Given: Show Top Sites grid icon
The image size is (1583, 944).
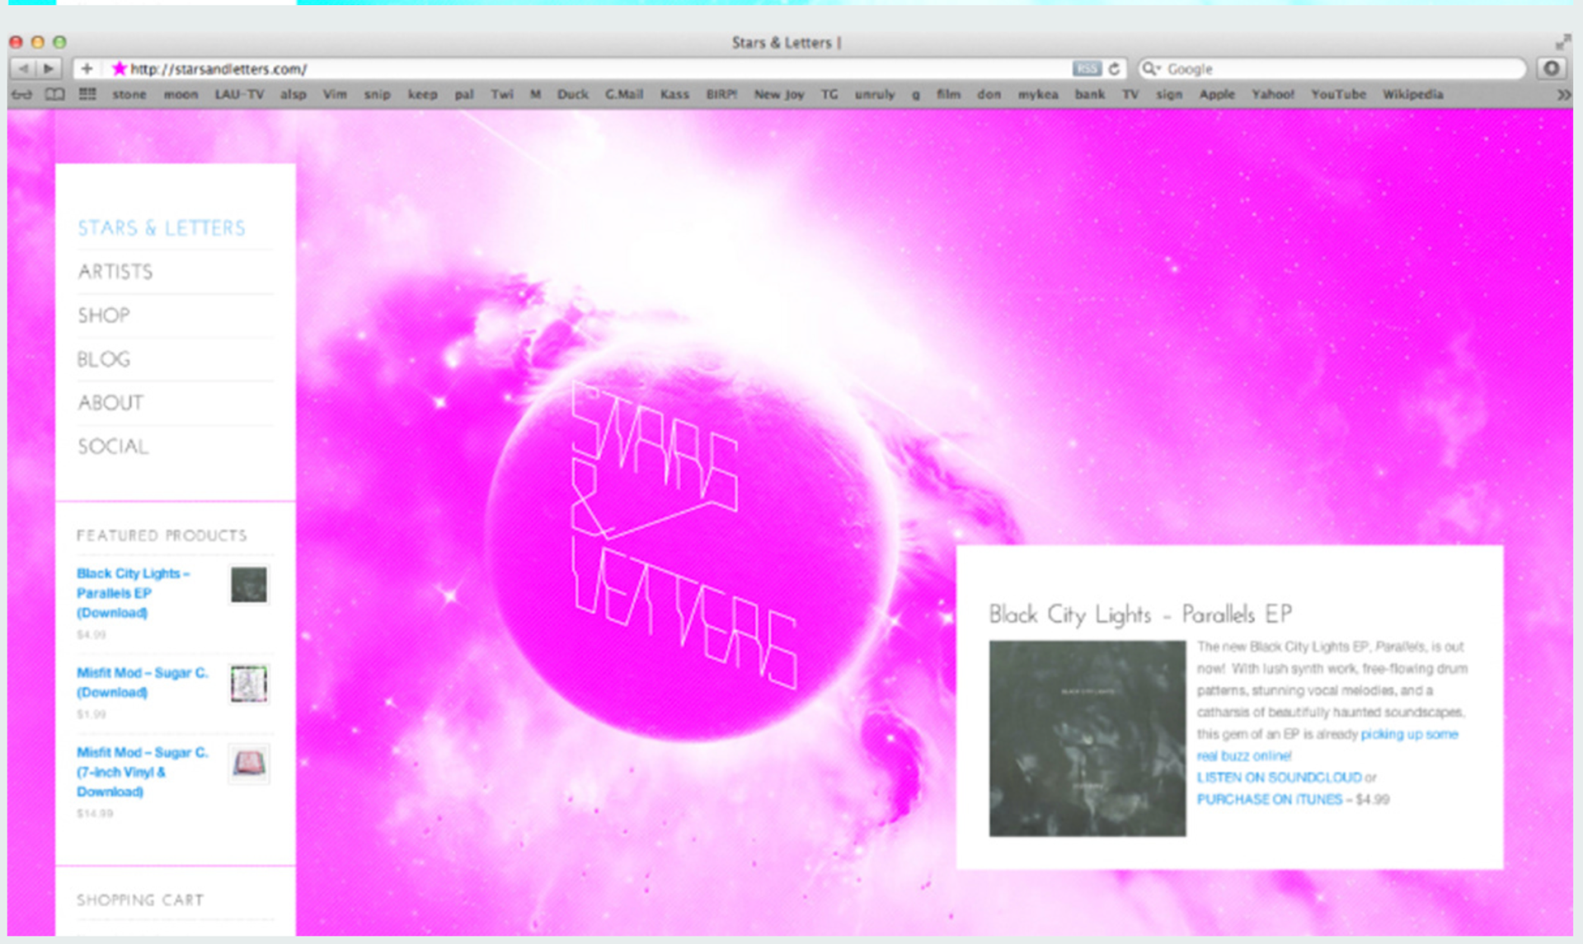Looking at the screenshot, I should coord(87,95).
